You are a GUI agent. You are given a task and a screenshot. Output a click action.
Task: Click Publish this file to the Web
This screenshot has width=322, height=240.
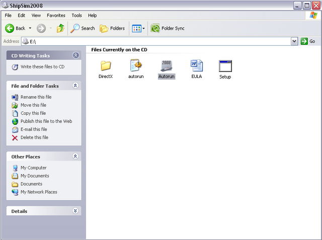46,121
